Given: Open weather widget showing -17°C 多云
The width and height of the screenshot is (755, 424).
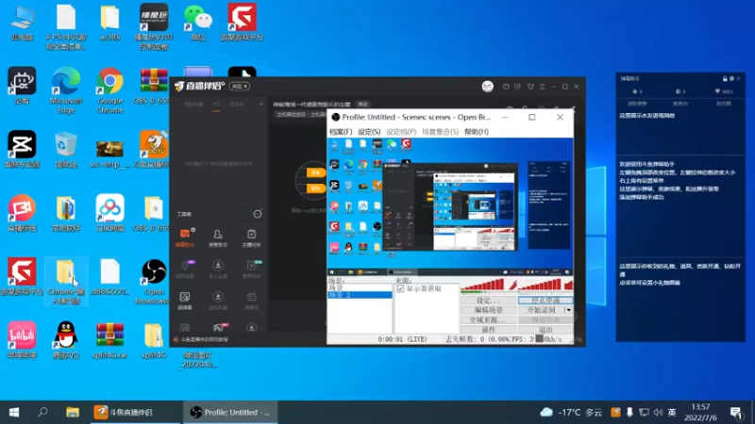Looking at the screenshot, I should (x=571, y=413).
